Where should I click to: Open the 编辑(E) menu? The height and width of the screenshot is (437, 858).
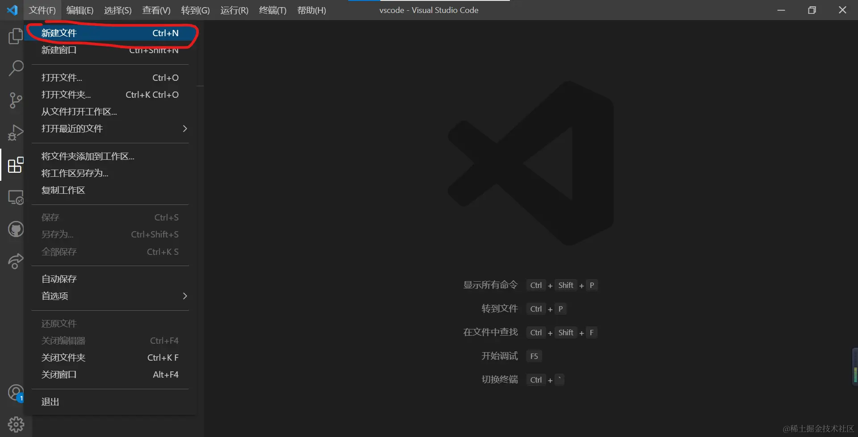pos(80,10)
